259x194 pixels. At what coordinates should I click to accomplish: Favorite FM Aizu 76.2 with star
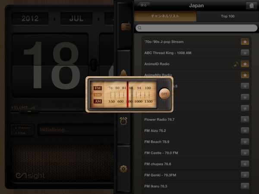(x=245, y=131)
